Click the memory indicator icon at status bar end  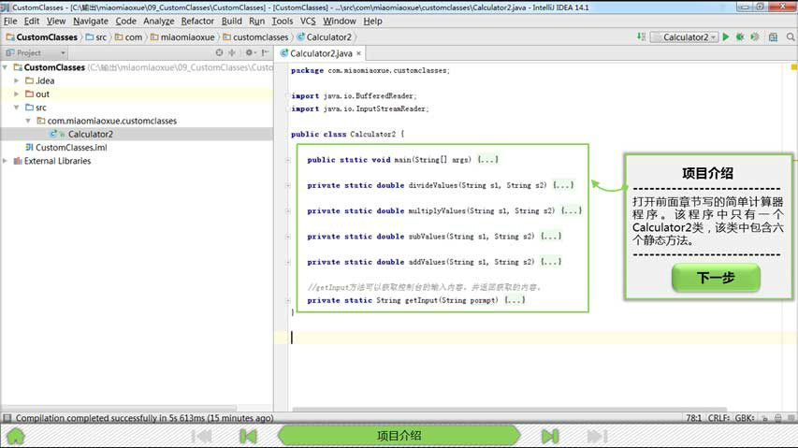tap(791, 418)
